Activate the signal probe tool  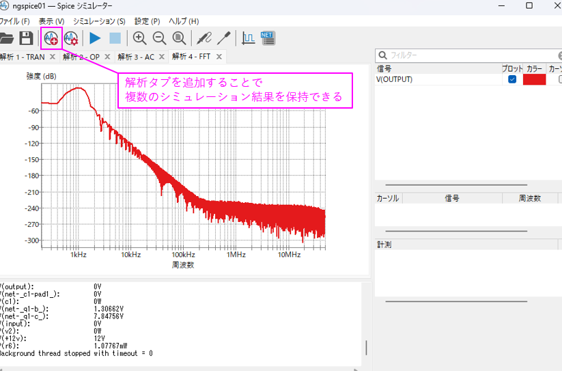coord(204,38)
